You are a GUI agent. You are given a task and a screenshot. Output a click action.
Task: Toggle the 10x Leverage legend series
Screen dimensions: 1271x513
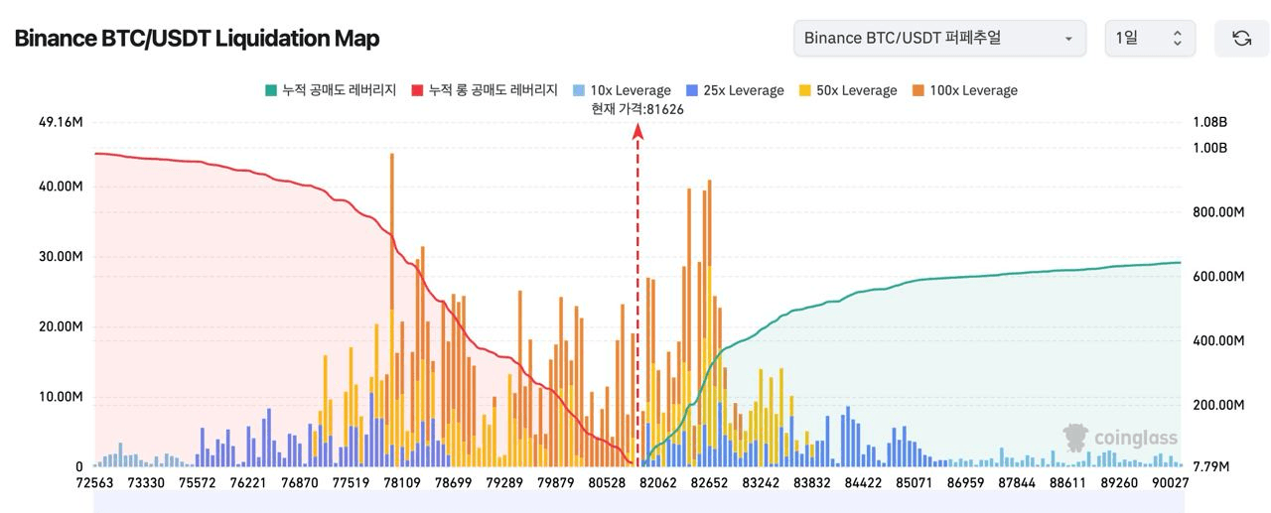tap(622, 90)
